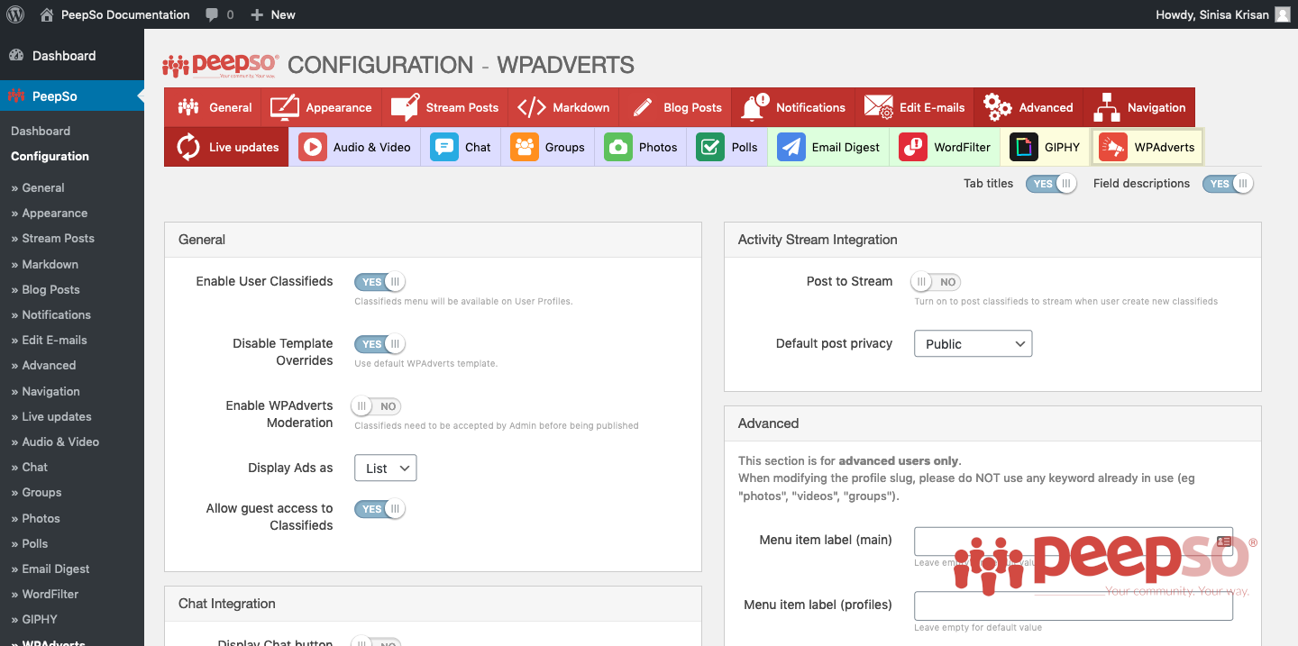Viewport: 1298px width, 646px height.
Task: Click the user avatar next to Howdy
Action: [x=1283, y=14]
